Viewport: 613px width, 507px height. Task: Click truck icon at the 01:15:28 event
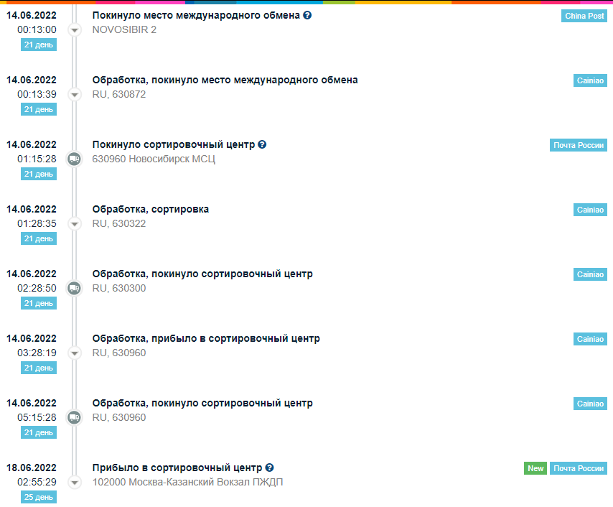click(x=74, y=159)
